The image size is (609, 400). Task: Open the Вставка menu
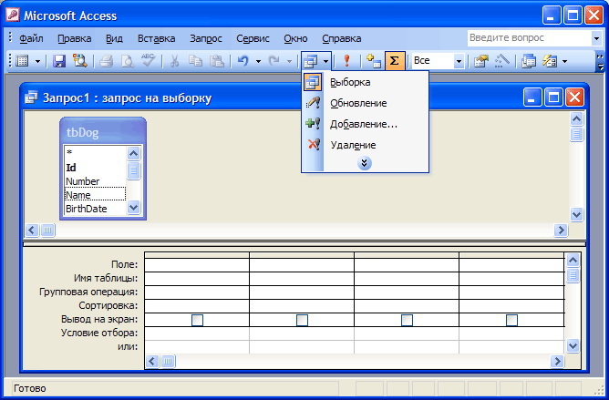(156, 38)
